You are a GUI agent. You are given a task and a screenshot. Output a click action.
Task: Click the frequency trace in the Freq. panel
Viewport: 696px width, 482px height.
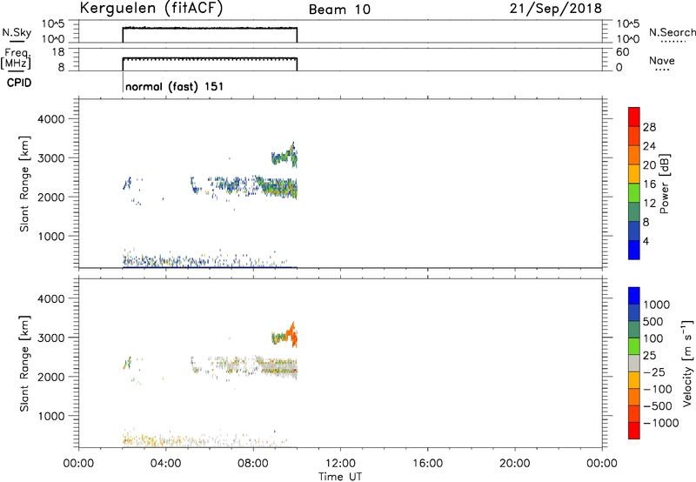click(x=210, y=58)
